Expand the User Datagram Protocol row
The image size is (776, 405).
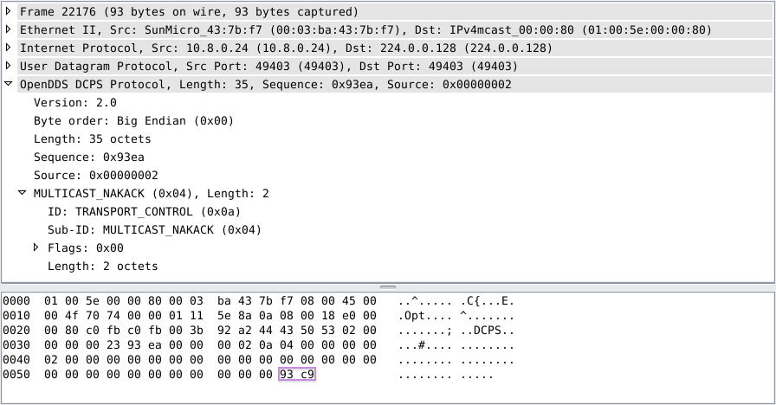click(8, 66)
